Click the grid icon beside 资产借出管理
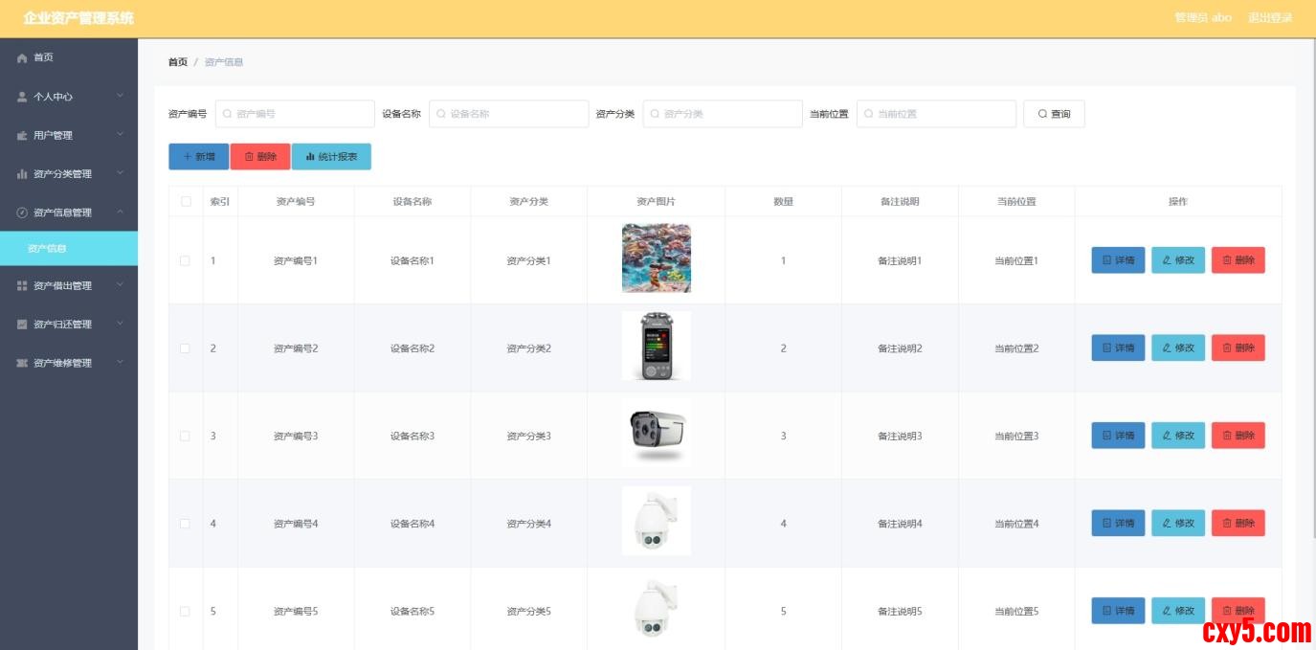 [22, 286]
